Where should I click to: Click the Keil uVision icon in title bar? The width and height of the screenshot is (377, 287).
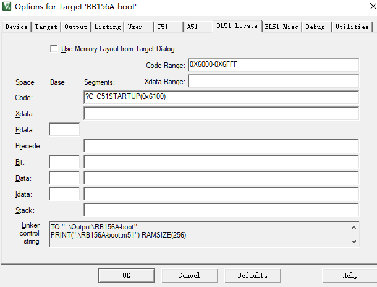tap(7, 6)
